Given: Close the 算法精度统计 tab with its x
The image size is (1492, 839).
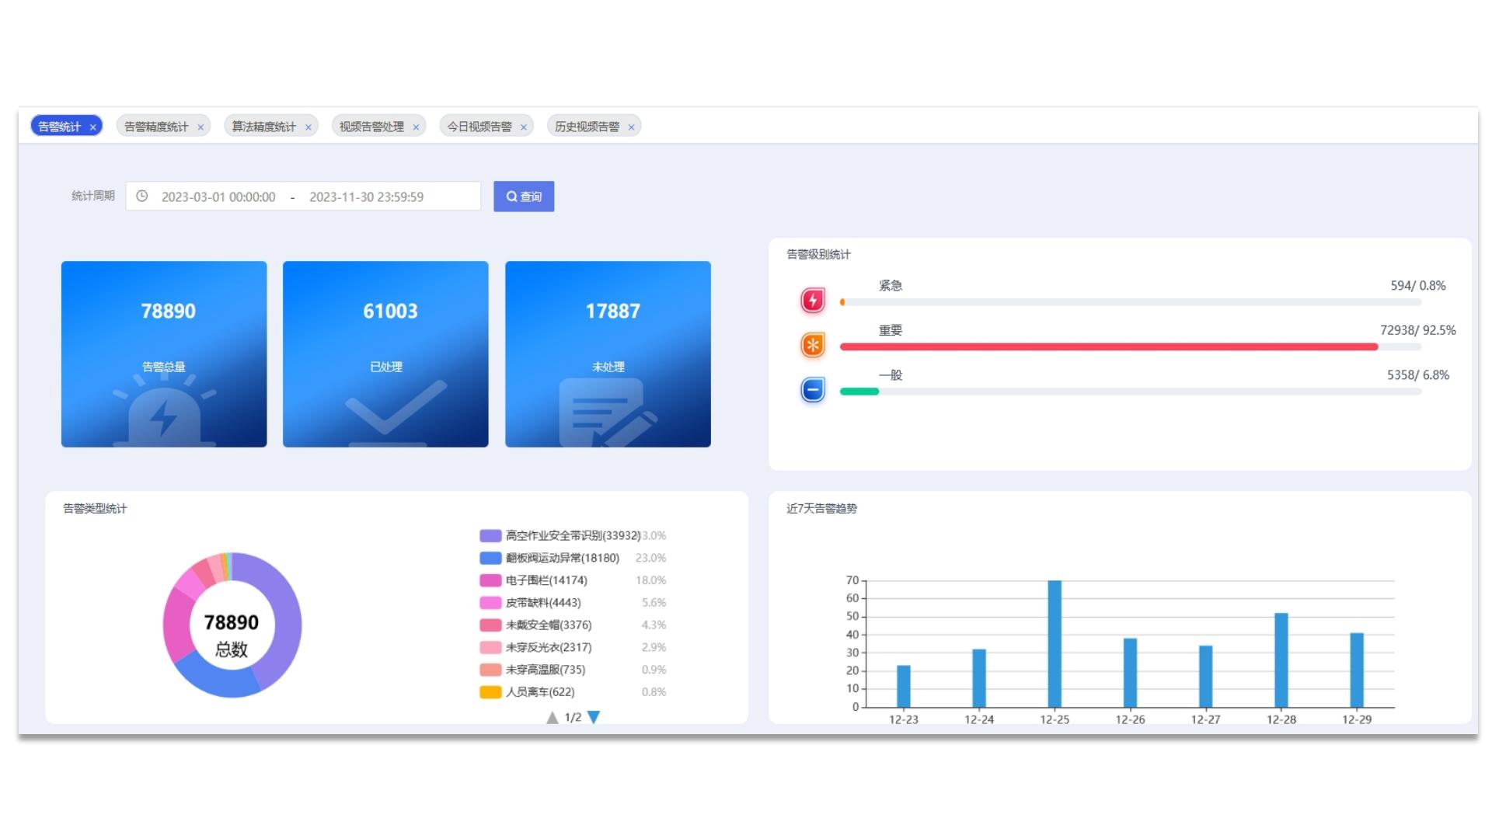Looking at the screenshot, I should (x=309, y=127).
